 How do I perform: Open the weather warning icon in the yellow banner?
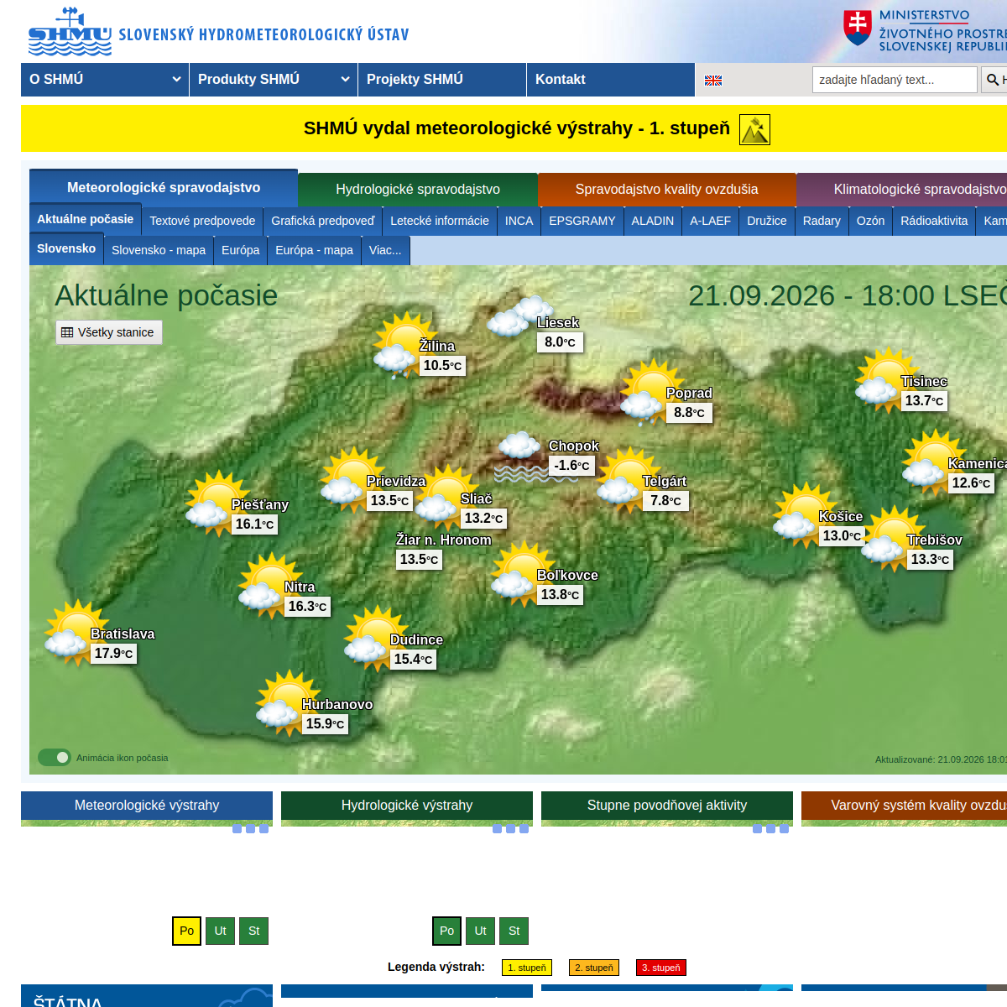point(754,129)
